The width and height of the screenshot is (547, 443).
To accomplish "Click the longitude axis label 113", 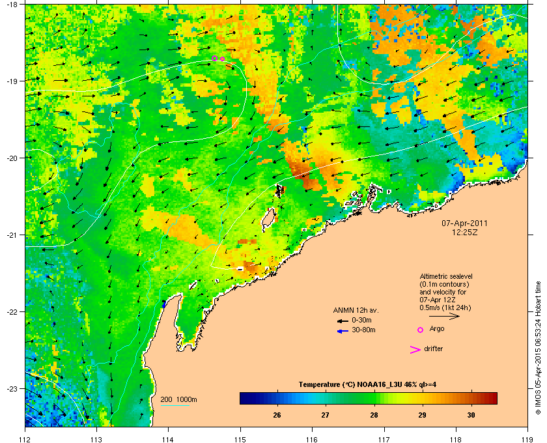I will click(x=96, y=439).
